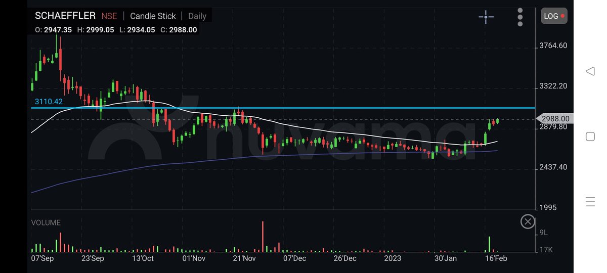Image resolution: width=607 pixels, height=273 pixels.
Task: Close the Volume indicator panel
Action: click(x=528, y=221)
